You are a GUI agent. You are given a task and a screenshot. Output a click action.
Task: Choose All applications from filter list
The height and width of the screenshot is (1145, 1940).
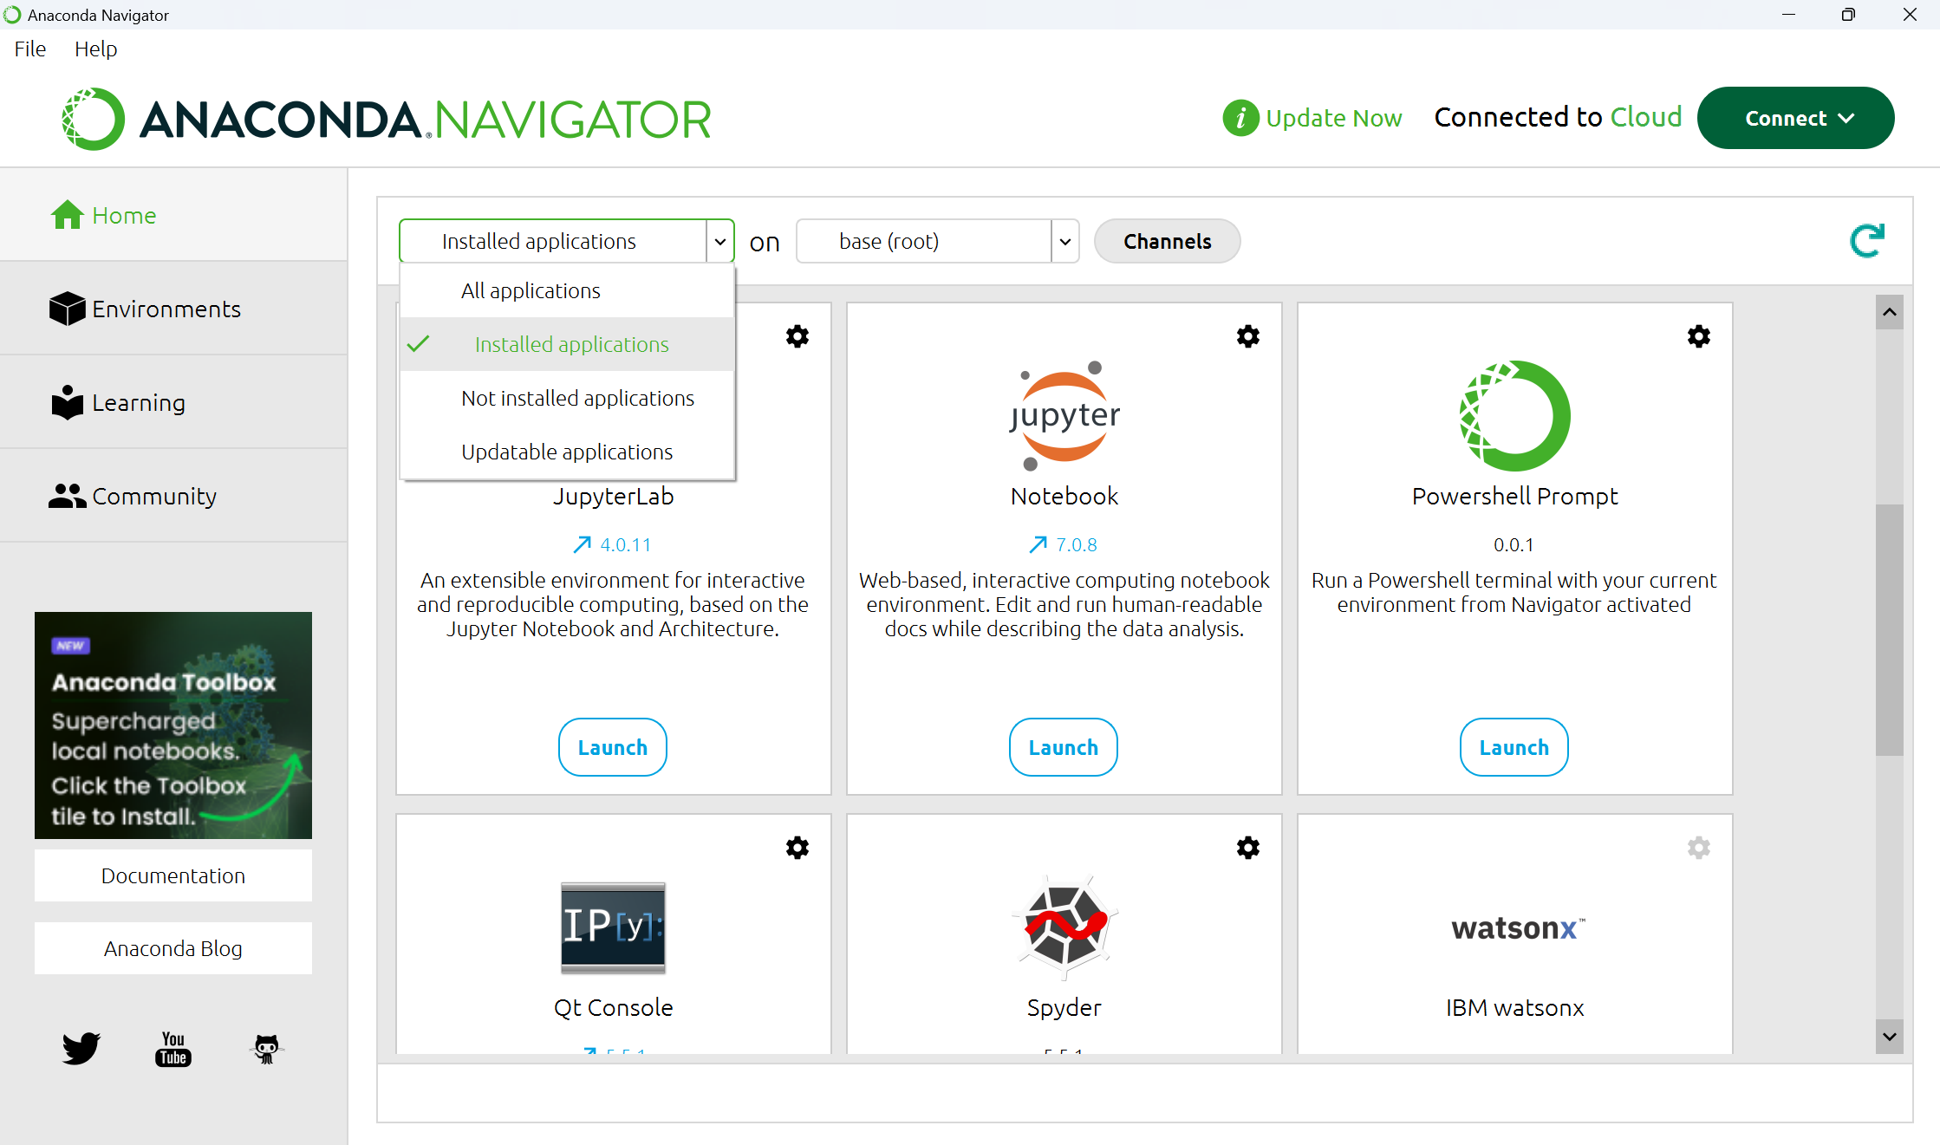(531, 290)
